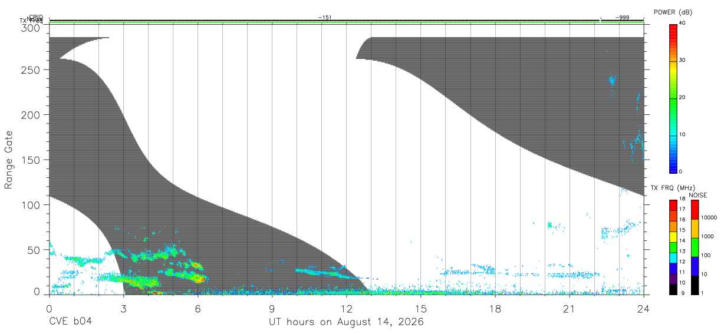Click the red top segment of NOISE legend
The height and width of the screenshot is (334, 724).
point(695,210)
